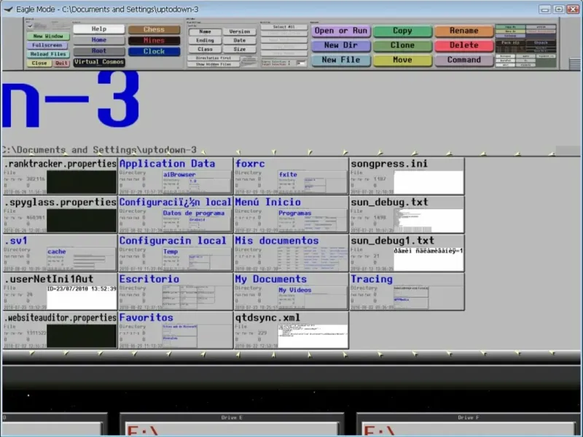583x437 pixels.
Task: Click the green-yellow Close button
Action: (x=39, y=63)
